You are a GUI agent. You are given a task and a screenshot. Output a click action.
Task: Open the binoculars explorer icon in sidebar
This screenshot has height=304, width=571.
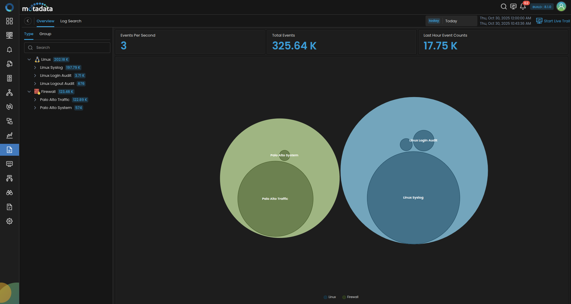click(x=10, y=193)
